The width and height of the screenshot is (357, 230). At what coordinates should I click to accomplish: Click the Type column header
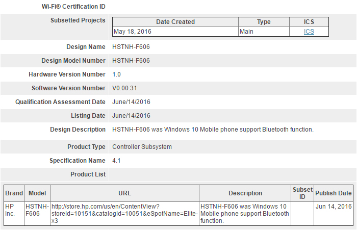click(264, 22)
